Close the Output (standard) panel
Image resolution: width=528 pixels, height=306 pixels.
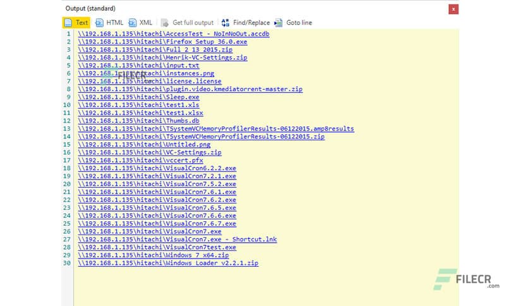(453, 9)
